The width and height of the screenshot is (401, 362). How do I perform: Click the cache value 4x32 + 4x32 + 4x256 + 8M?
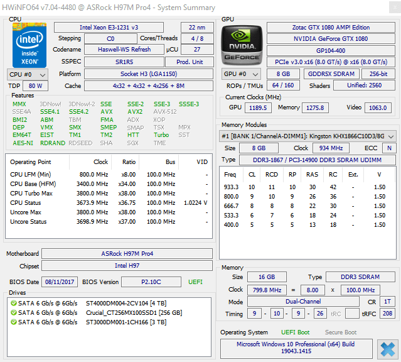coord(149,86)
